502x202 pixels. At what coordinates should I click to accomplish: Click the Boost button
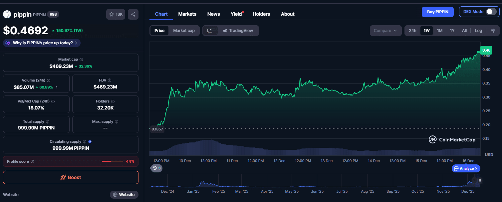pos(71,177)
